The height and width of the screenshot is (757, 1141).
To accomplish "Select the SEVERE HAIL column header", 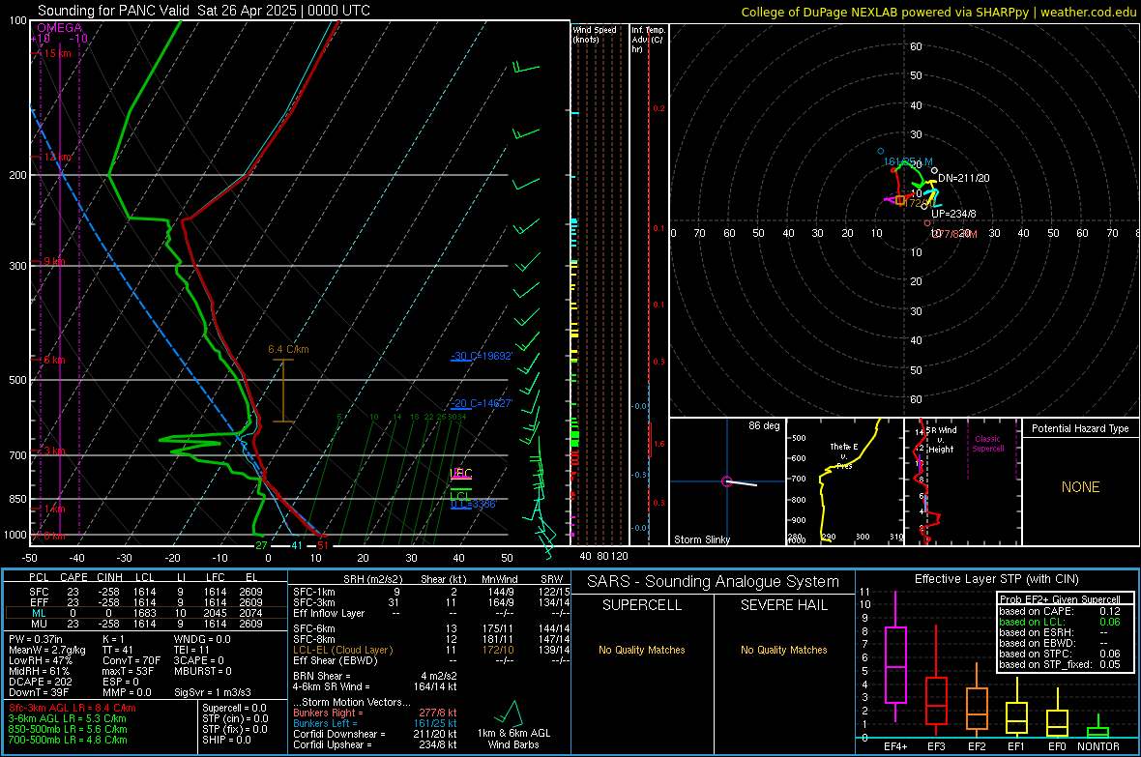I will pos(783,605).
